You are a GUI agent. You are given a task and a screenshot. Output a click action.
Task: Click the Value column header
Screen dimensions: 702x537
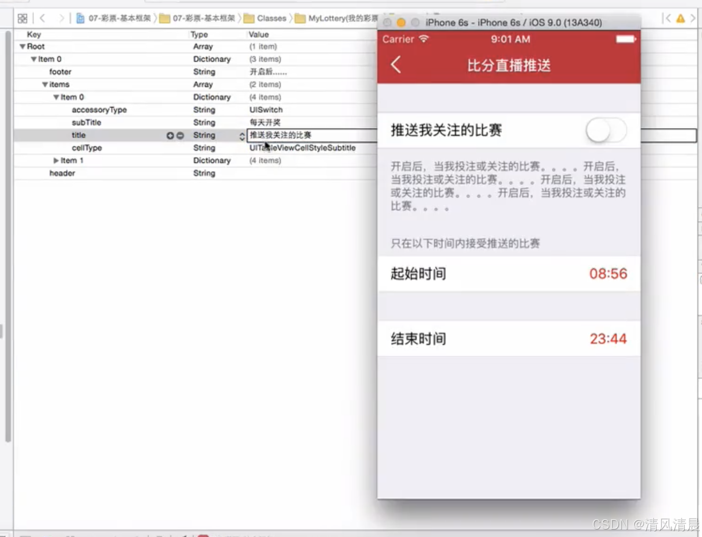(258, 34)
